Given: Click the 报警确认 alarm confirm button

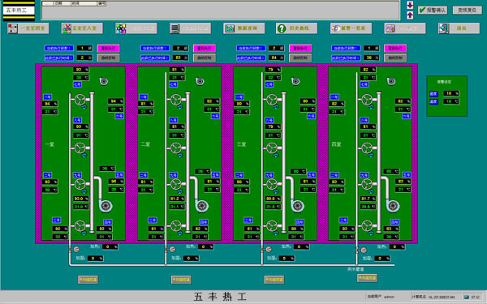Looking at the screenshot, I should (433, 11).
